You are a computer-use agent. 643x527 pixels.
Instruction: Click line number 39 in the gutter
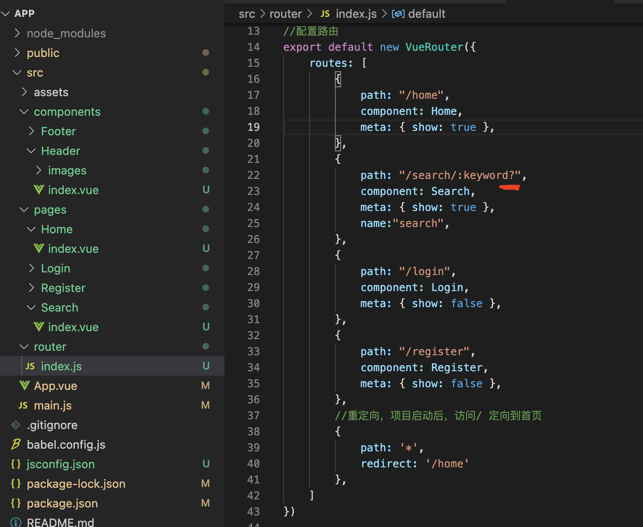click(253, 447)
